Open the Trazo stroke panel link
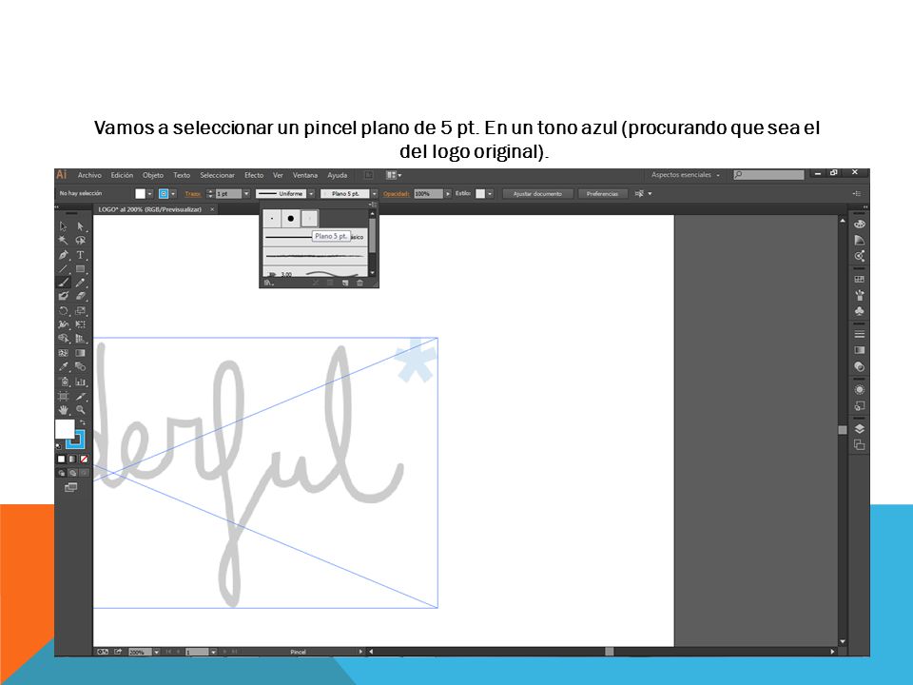The image size is (913, 685). click(x=193, y=194)
